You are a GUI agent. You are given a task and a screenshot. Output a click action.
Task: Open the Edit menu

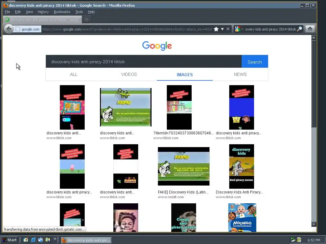point(18,12)
